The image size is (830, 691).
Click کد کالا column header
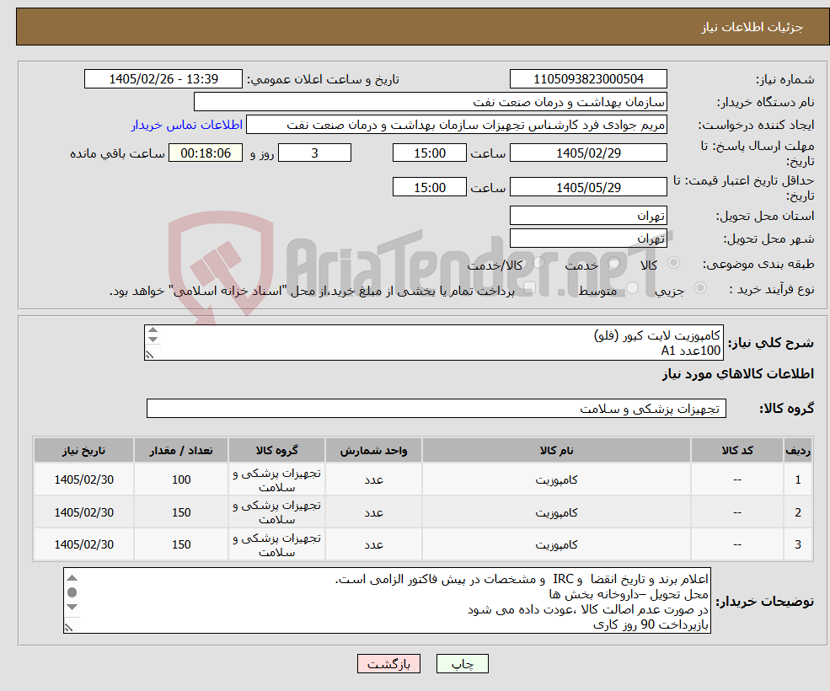(737, 450)
